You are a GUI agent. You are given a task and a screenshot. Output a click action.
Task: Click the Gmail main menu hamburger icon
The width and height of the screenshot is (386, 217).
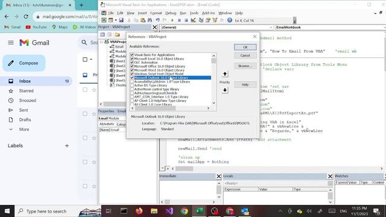coord(11,43)
